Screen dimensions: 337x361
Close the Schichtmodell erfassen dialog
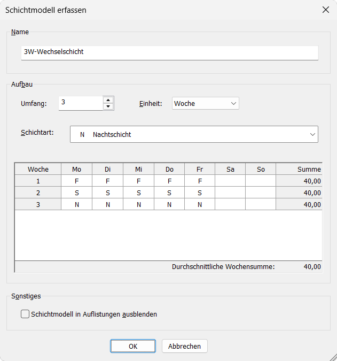tap(325, 10)
